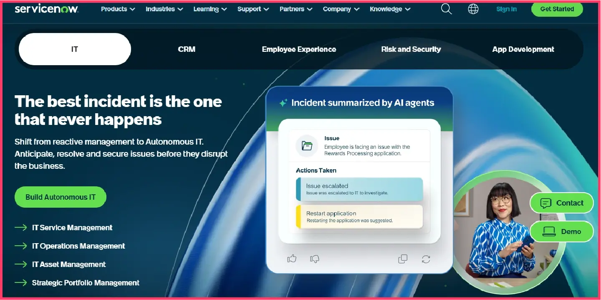Click the 'Actions Taken' heading
Screen dimensions: 601x300
(316, 170)
